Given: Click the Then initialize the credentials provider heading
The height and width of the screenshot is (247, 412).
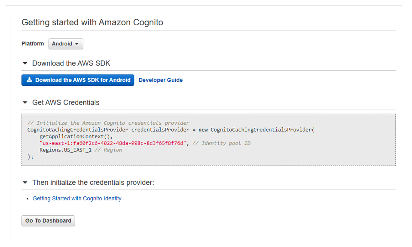Looking at the screenshot, I should [93, 183].
